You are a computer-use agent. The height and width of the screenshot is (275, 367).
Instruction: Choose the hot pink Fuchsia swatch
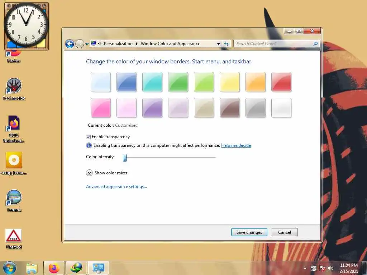coord(101,108)
